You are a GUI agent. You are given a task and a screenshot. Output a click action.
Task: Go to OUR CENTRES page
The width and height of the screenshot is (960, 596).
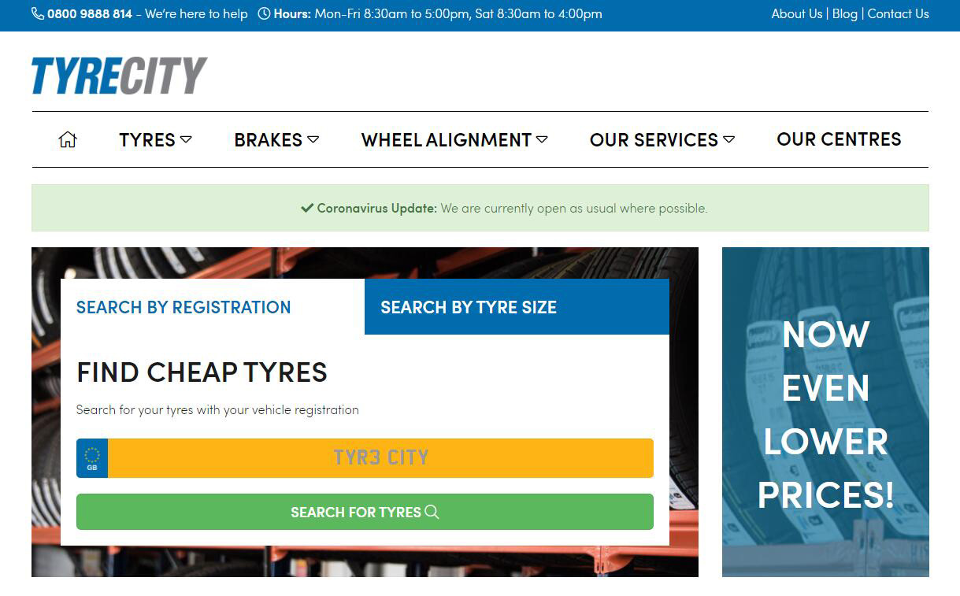[839, 139]
